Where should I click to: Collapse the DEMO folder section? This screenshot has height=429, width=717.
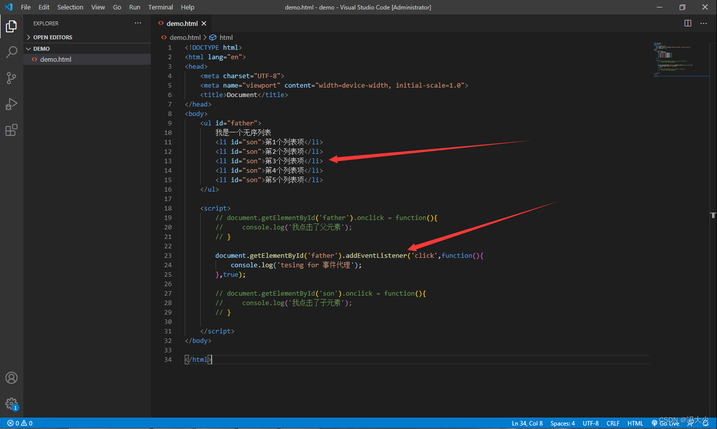87,49
